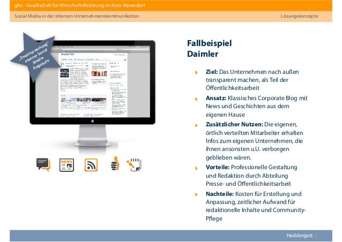
Task: Click the orange slashes after 'Heddergott'
Action: 316,236
